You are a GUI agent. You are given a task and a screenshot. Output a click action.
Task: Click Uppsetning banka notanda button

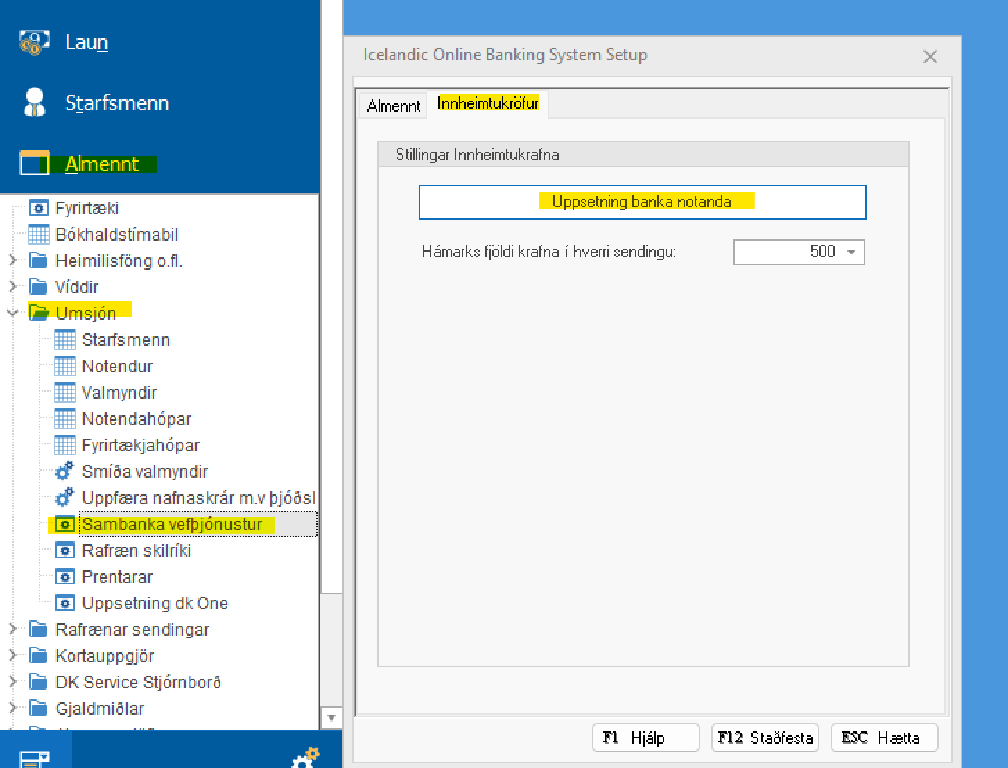tap(642, 202)
